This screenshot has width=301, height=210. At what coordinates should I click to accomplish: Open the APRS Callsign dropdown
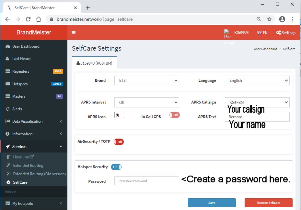point(257,102)
